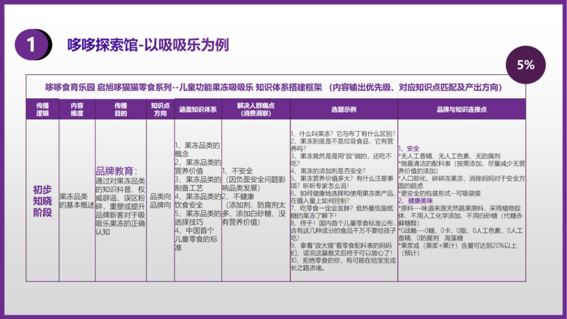This screenshot has height=319, width=567.
Task: Click topic 3 starting "果冻竟然是是用"
Action: tap(341, 160)
